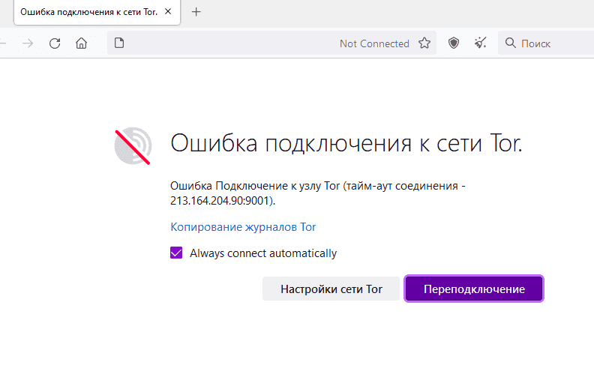594x374 pixels.
Task: Click the New Identity broom icon
Action: pyautogui.click(x=480, y=43)
